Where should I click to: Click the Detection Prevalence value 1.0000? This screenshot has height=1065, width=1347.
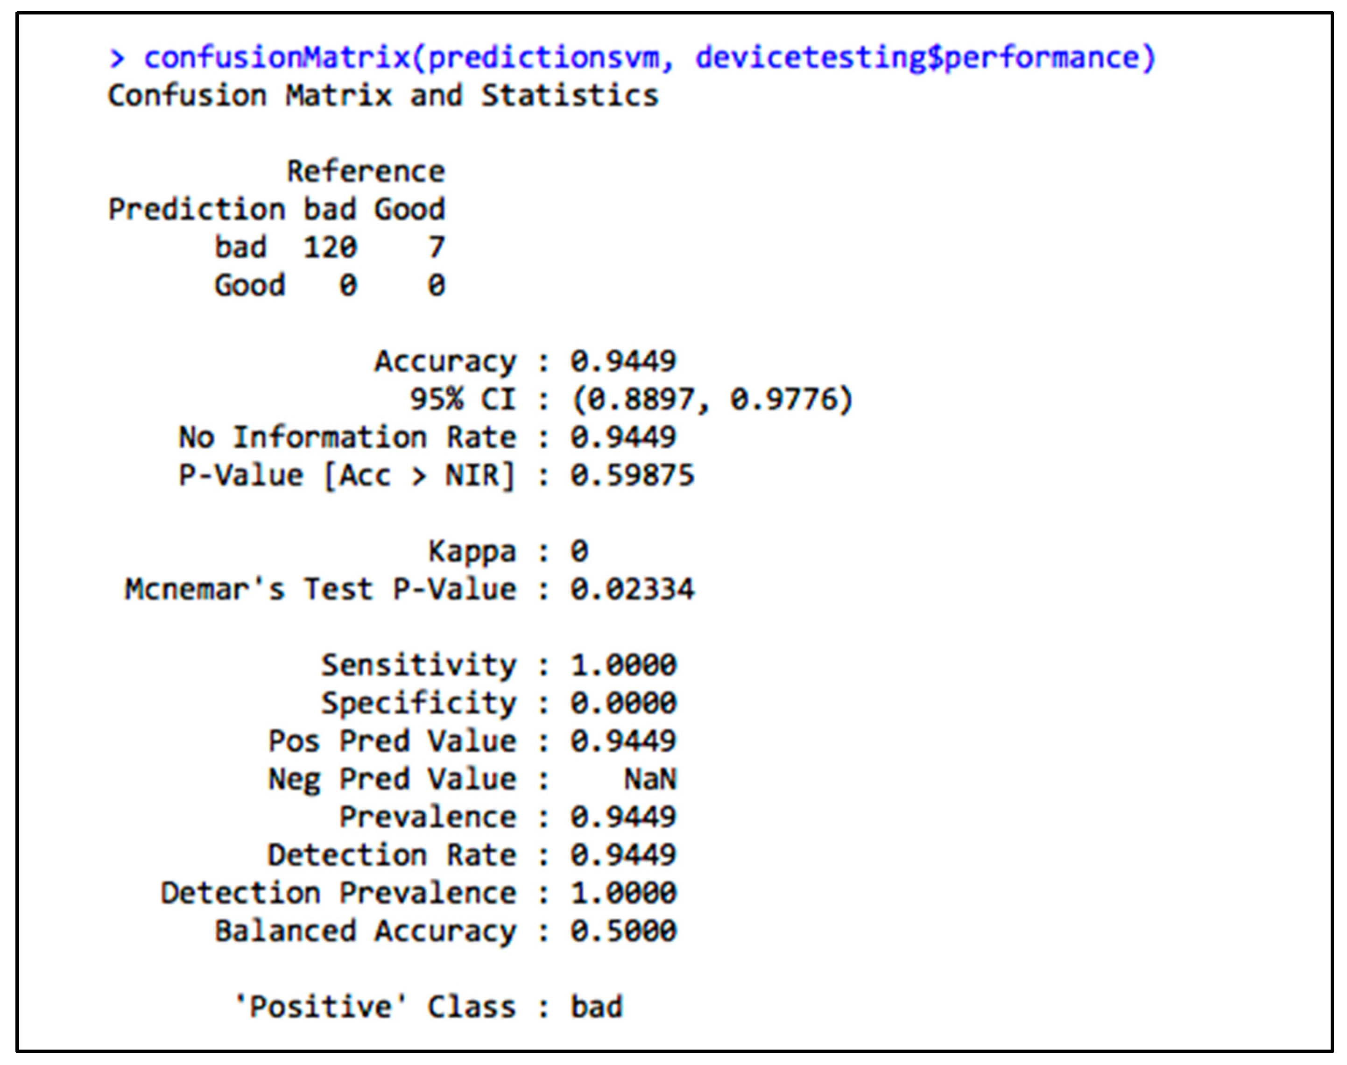coord(622,893)
